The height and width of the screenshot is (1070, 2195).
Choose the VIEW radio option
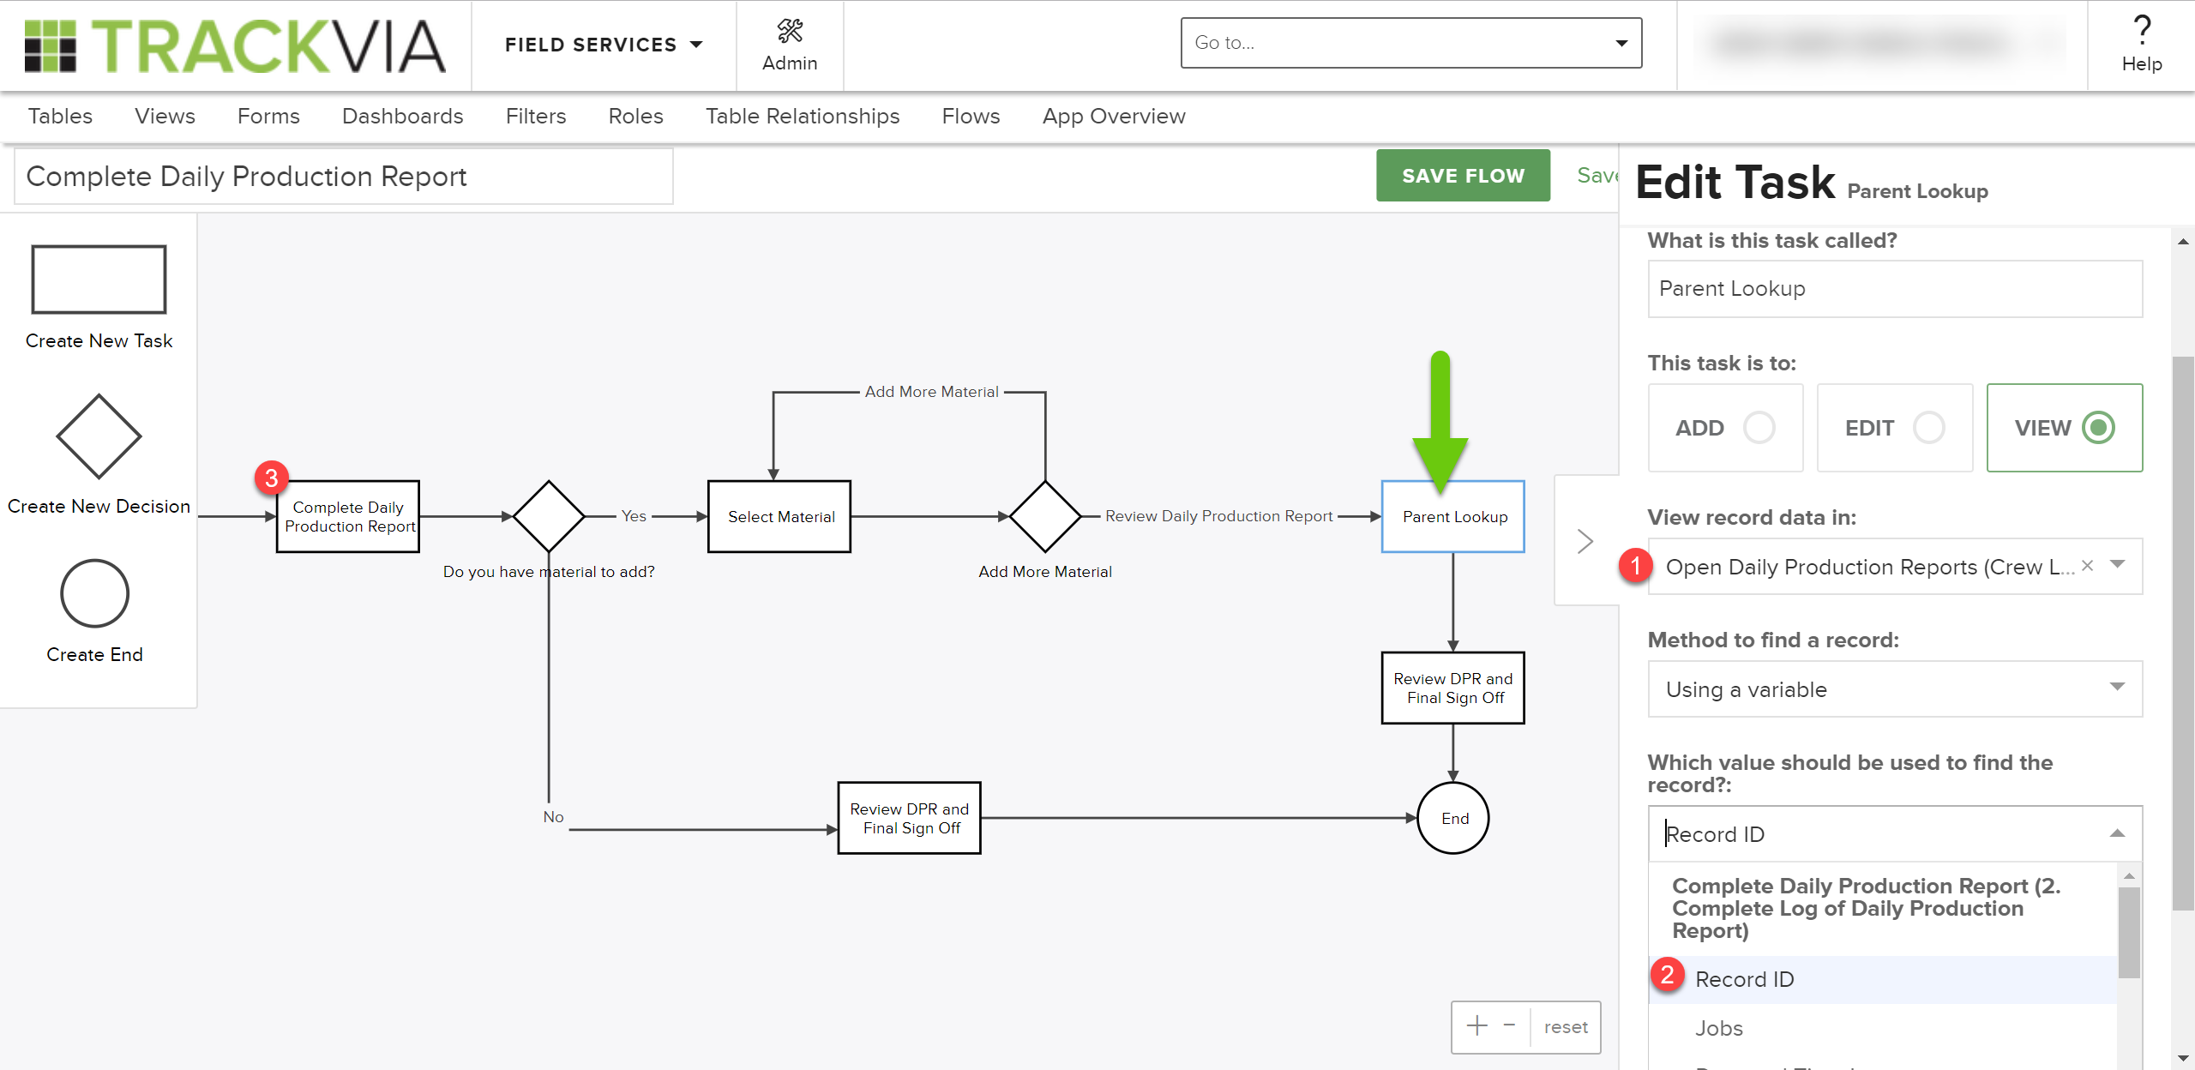[x=2099, y=427]
